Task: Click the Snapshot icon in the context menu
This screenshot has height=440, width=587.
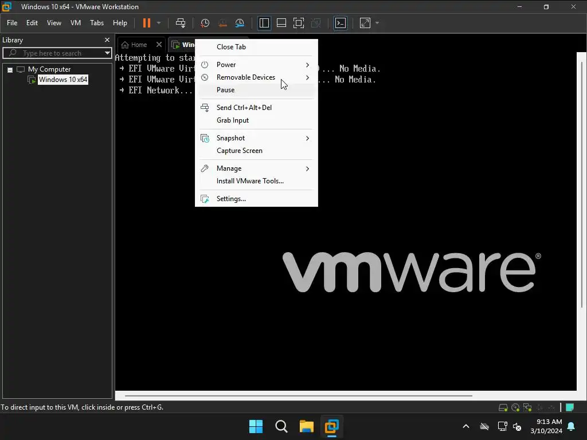Action: (x=205, y=138)
